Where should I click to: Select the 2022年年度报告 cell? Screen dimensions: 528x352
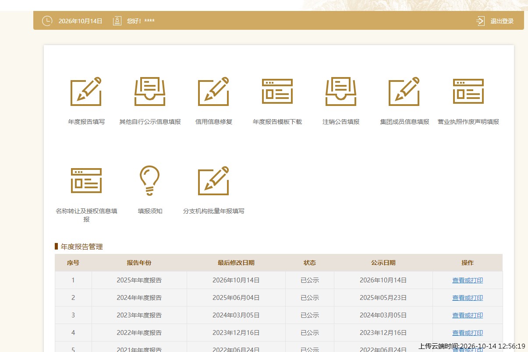[x=139, y=333]
